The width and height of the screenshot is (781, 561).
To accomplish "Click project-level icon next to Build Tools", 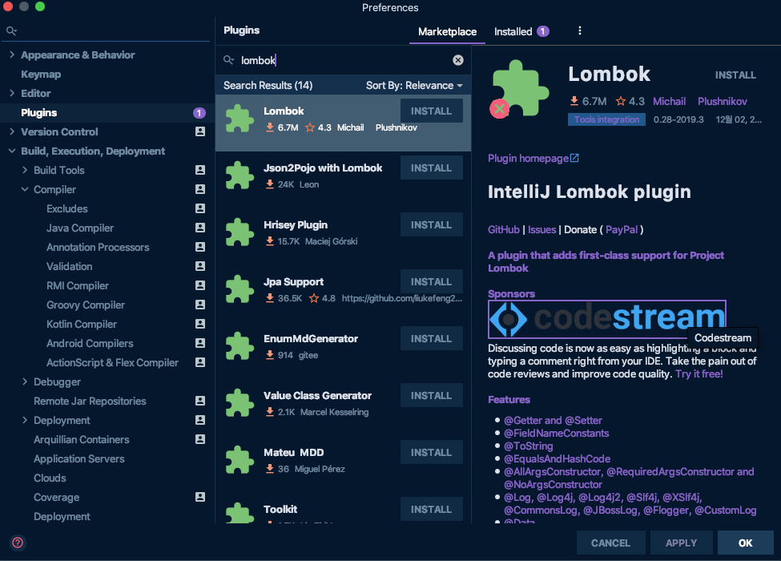I will pyautogui.click(x=200, y=170).
